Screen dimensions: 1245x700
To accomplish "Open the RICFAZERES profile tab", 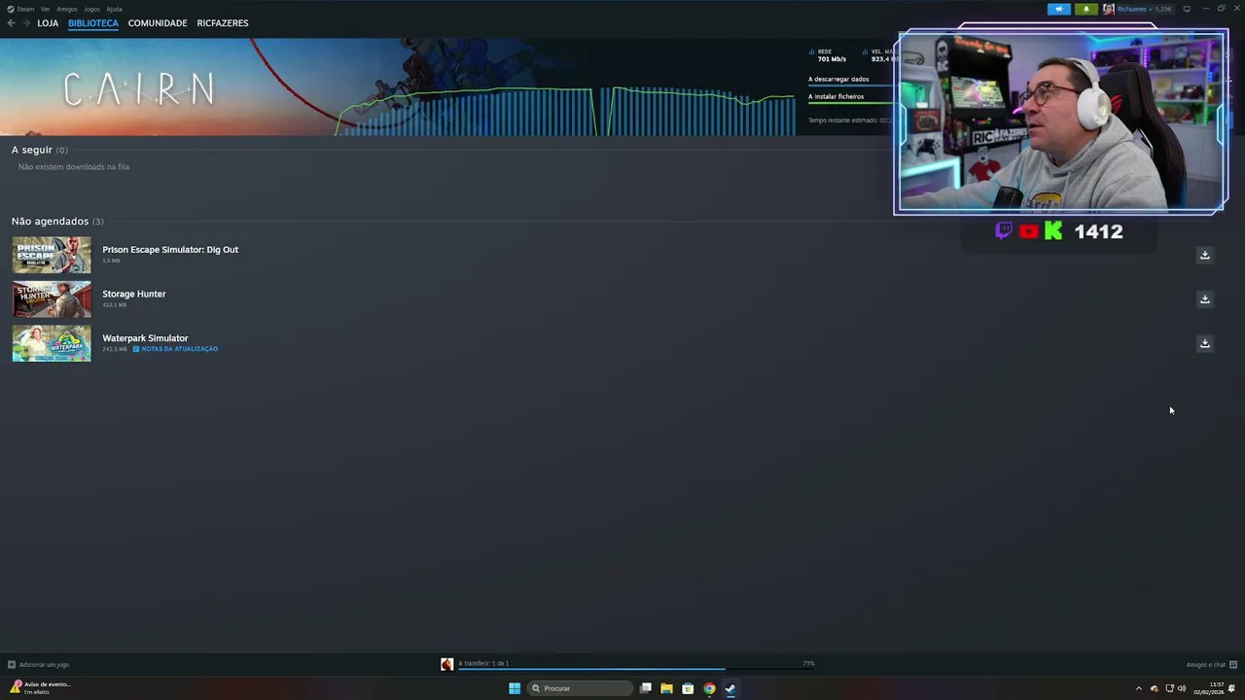I will tap(223, 23).
